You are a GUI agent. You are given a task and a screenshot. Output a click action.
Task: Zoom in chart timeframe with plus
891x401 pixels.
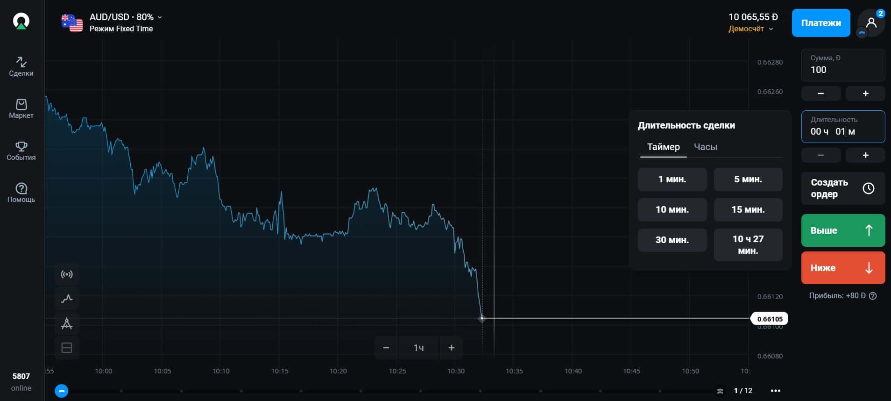(x=451, y=348)
